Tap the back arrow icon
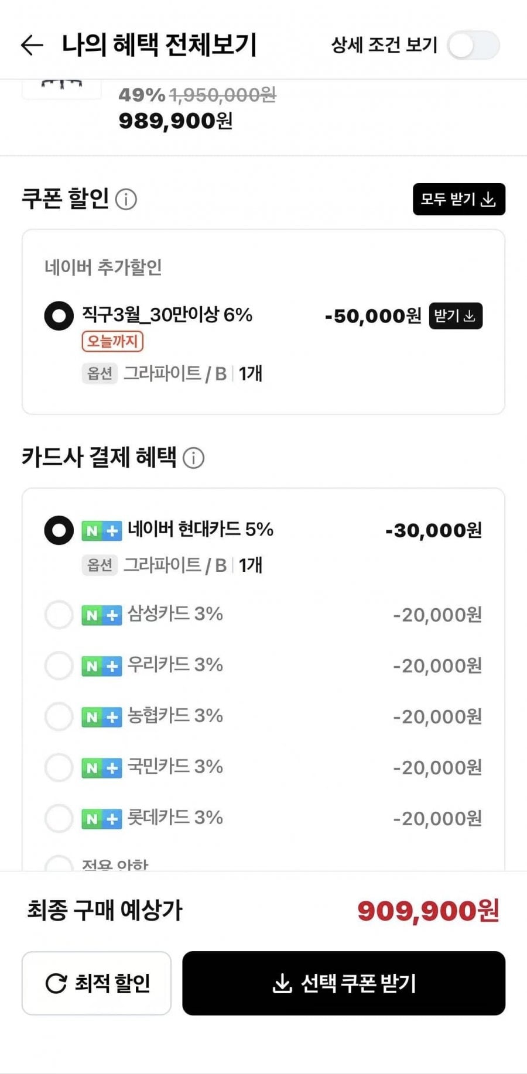Image resolution: width=527 pixels, height=1074 pixels. pos(32,45)
